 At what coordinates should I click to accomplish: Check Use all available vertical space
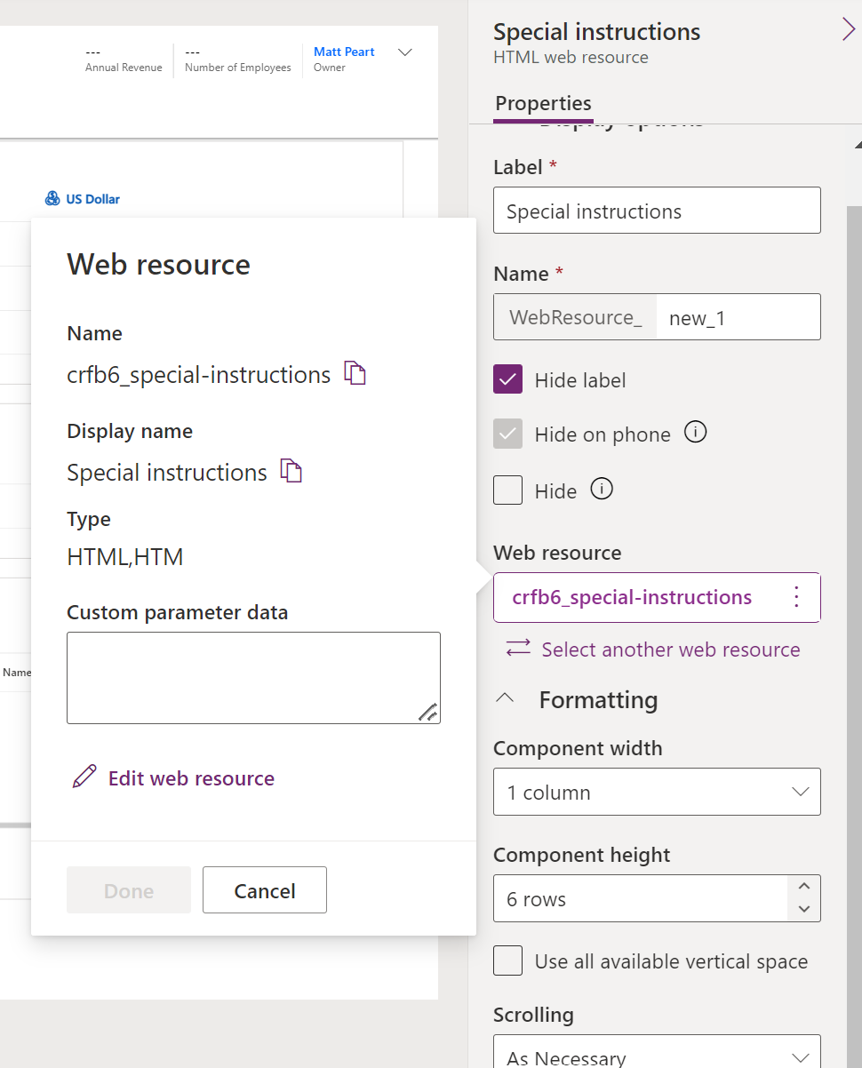(x=508, y=960)
